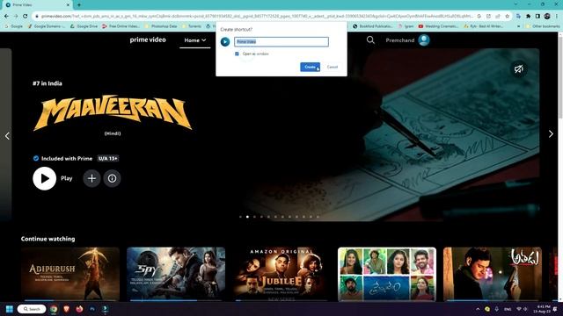This screenshot has height=316, width=563.
Task: Open the Chrome profile avatar
Action: pos(547,16)
